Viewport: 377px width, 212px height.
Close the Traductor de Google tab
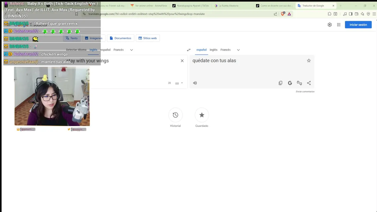[x=333, y=6]
